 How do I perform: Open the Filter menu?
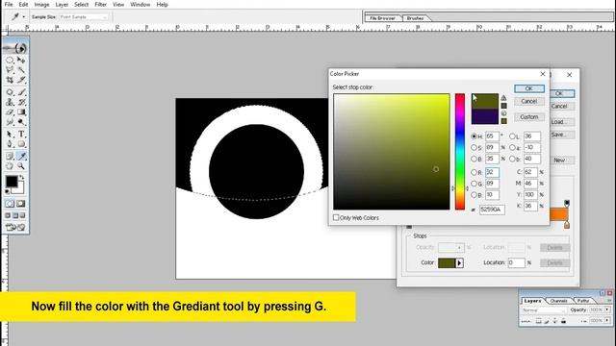tap(100, 4)
